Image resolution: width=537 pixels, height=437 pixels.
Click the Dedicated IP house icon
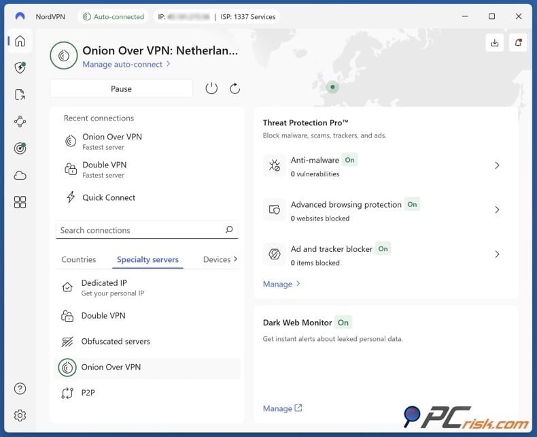point(67,287)
